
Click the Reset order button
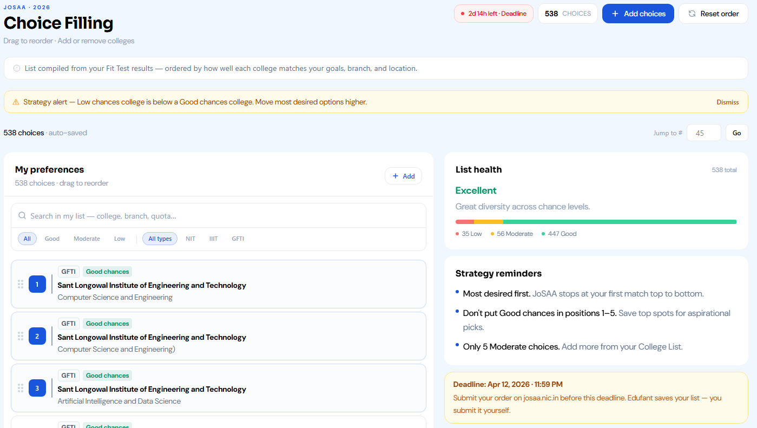pyautogui.click(x=713, y=14)
